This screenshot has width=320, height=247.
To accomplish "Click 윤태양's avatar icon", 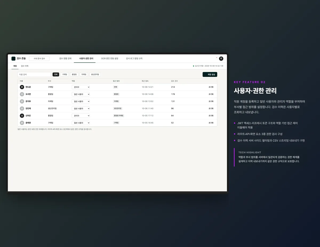I will coord(22,123).
